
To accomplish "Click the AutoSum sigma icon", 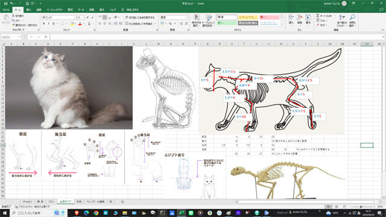I will 318,16.
